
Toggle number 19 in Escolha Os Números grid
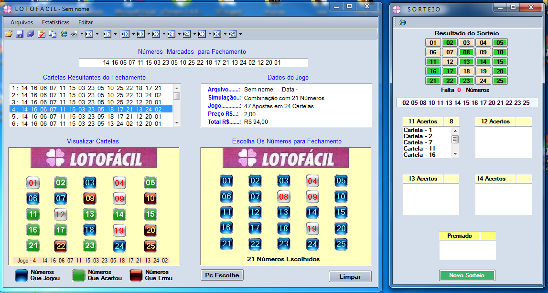(312, 229)
